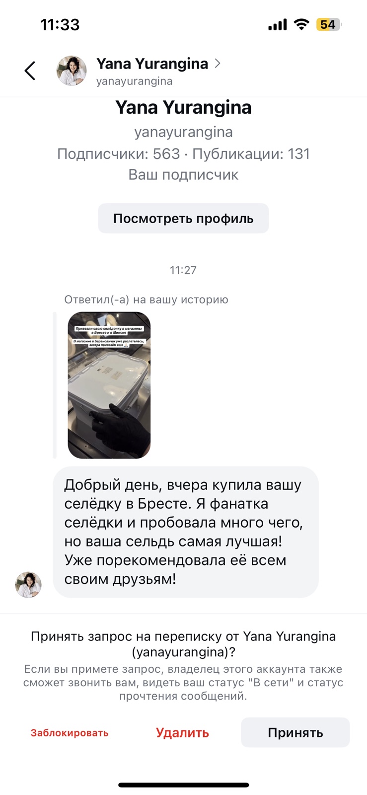Tap the 11:33 clock in status bar
The image size is (367, 795).
coord(60,24)
